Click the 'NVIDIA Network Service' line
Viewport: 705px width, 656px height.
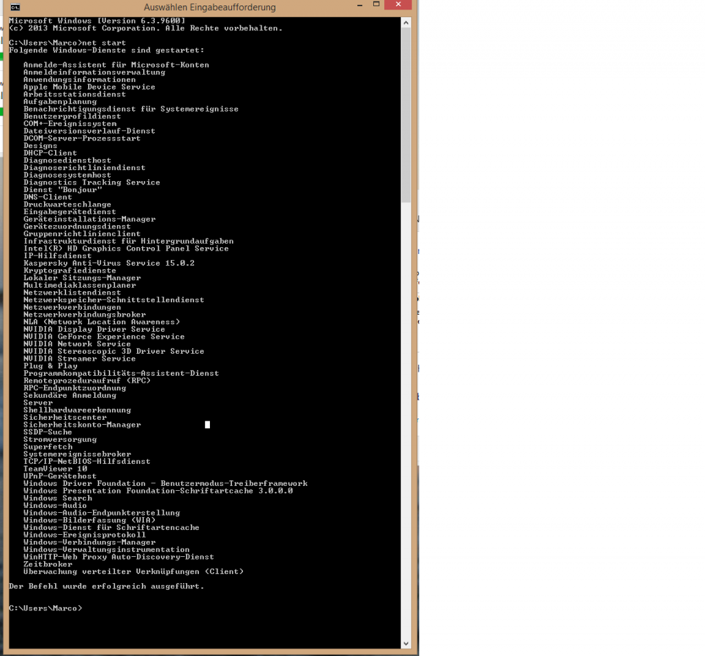[77, 344]
